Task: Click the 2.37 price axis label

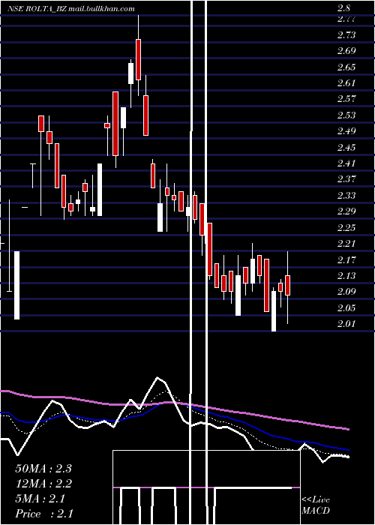Action: click(346, 179)
